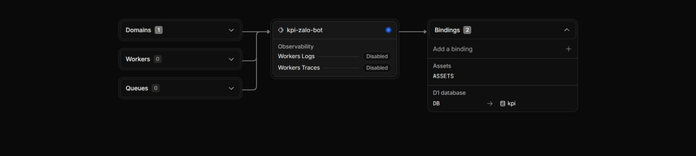This screenshot has height=156, width=696.
Task: Click the arrow icon in the DB binding row
Action: click(x=490, y=103)
